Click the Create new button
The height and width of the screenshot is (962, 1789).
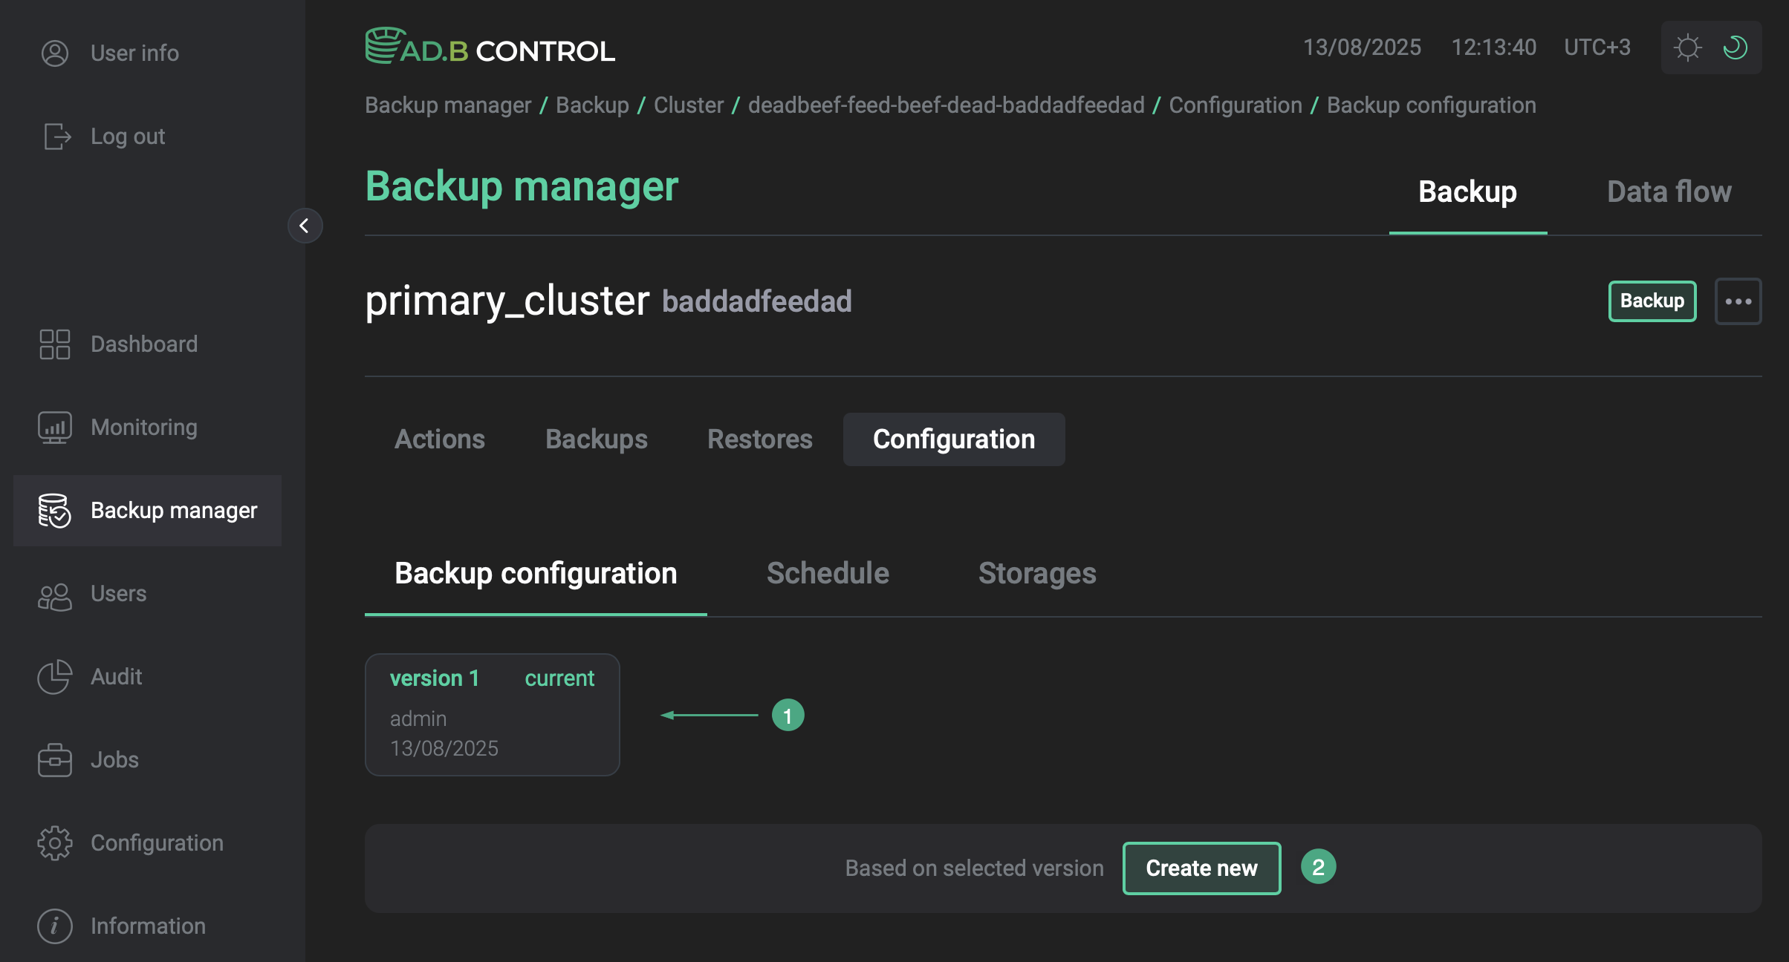coord(1201,868)
